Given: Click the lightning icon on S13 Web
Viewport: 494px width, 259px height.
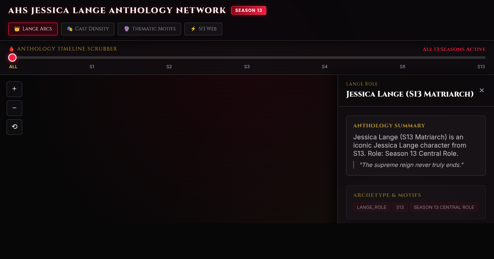Looking at the screenshot, I should (x=193, y=29).
